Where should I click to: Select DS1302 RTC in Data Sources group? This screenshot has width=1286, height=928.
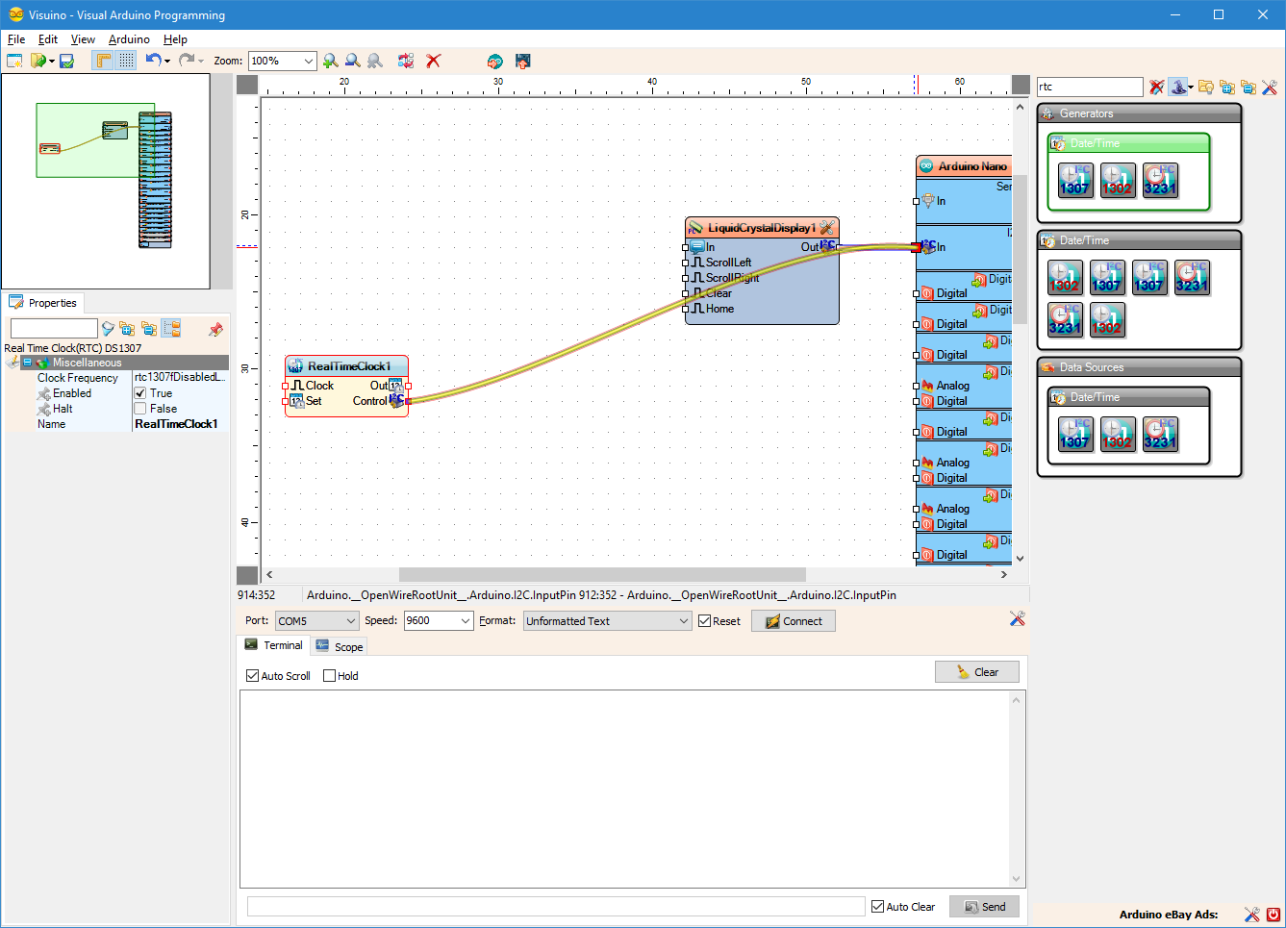tap(1118, 434)
